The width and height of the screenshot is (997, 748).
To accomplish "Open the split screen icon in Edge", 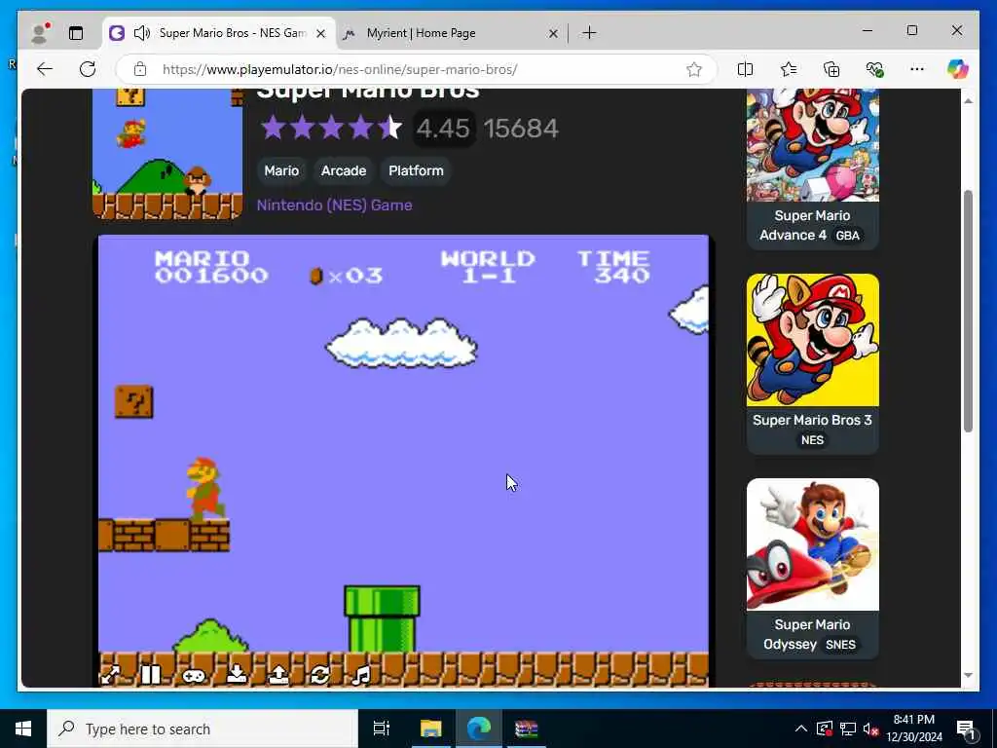I will (x=745, y=69).
